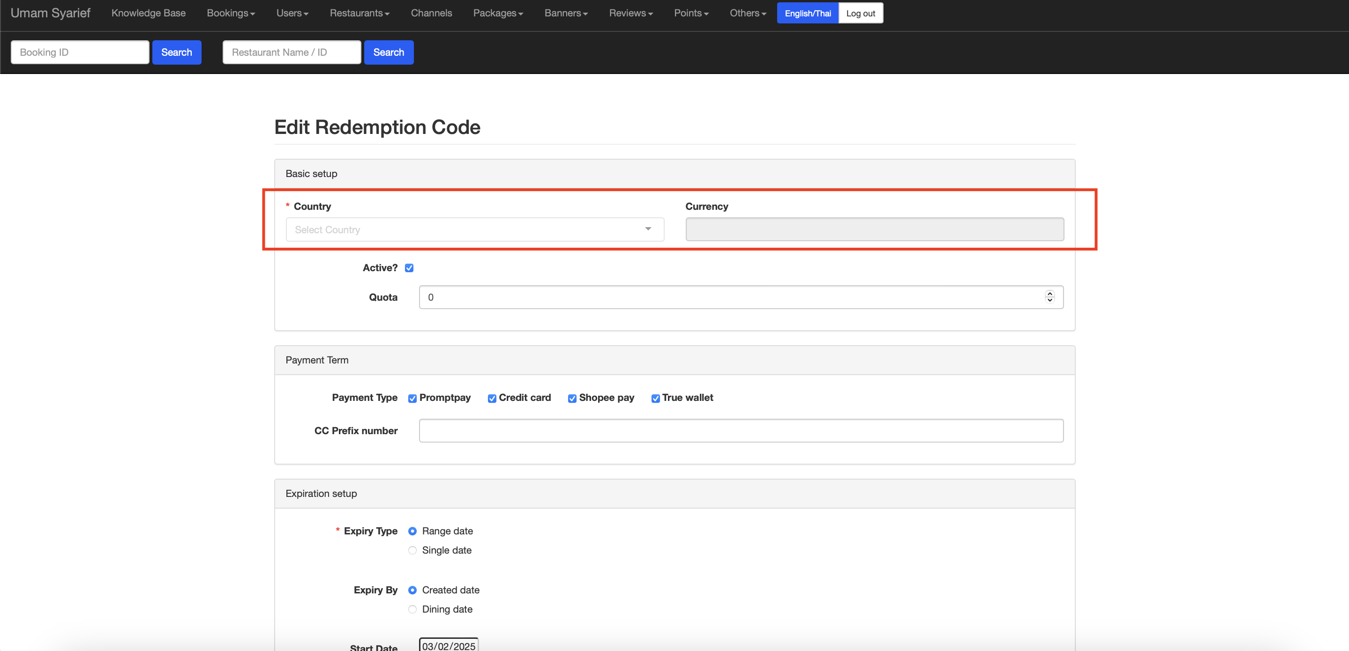
Task: Select Range date expiry type
Action: (x=412, y=531)
